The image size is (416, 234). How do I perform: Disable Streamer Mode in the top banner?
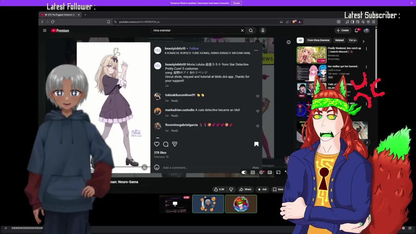pyautogui.click(x=236, y=3)
